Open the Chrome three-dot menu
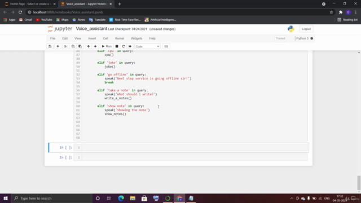The width and height of the screenshot is (361, 203). pyautogui.click(x=356, y=12)
